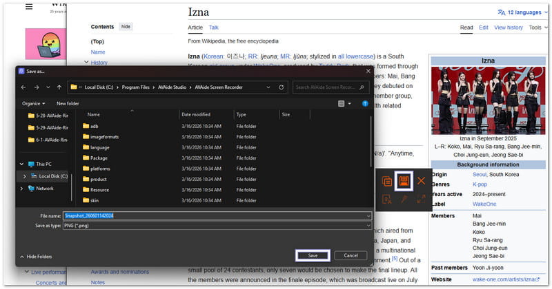Open the Organize dropdown menu

[33, 104]
